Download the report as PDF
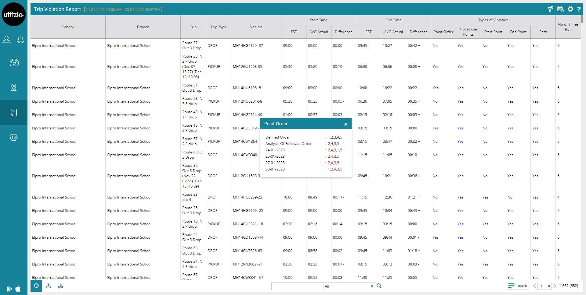 (x=61, y=286)
